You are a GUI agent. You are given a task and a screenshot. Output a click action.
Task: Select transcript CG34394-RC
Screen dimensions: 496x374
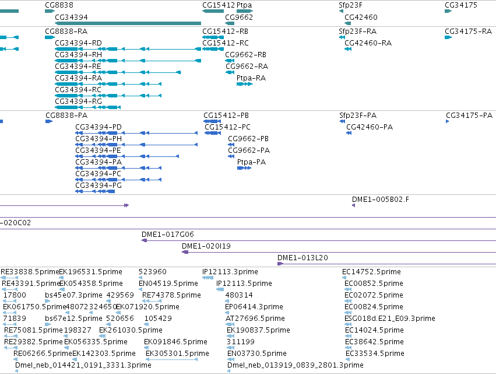pos(78,90)
